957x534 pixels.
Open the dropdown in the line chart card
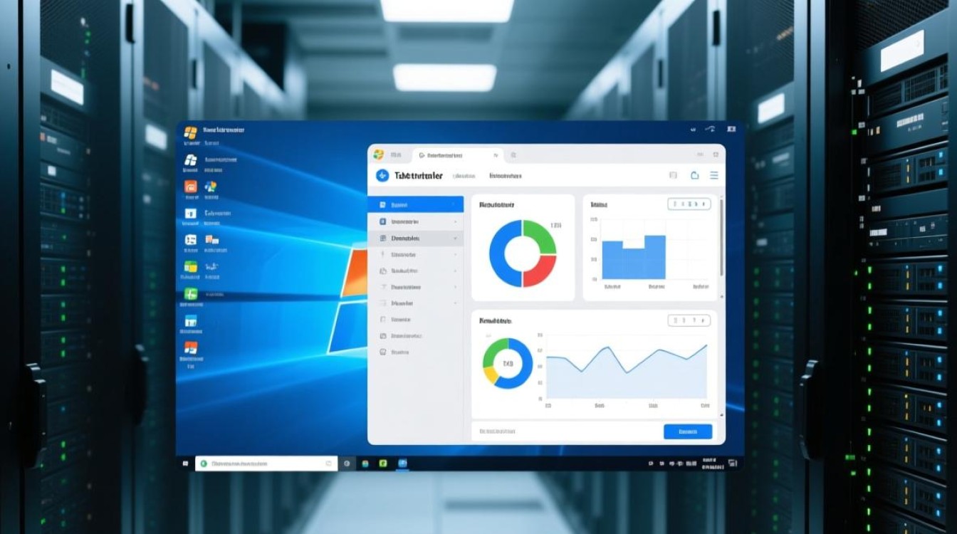689,320
